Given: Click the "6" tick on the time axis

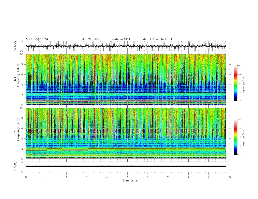Looking at the screenshot, I should pyautogui.click(x=148, y=177).
